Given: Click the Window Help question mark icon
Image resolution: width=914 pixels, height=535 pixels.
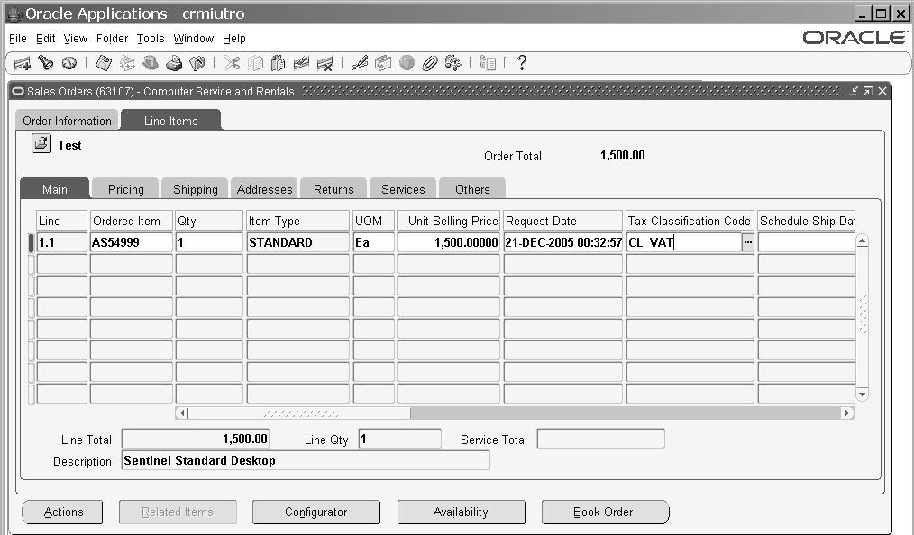Looking at the screenshot, I should click(522, 63).
